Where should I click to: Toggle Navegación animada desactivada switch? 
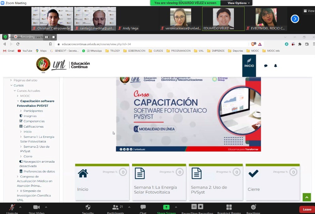[x=21, y=161]
